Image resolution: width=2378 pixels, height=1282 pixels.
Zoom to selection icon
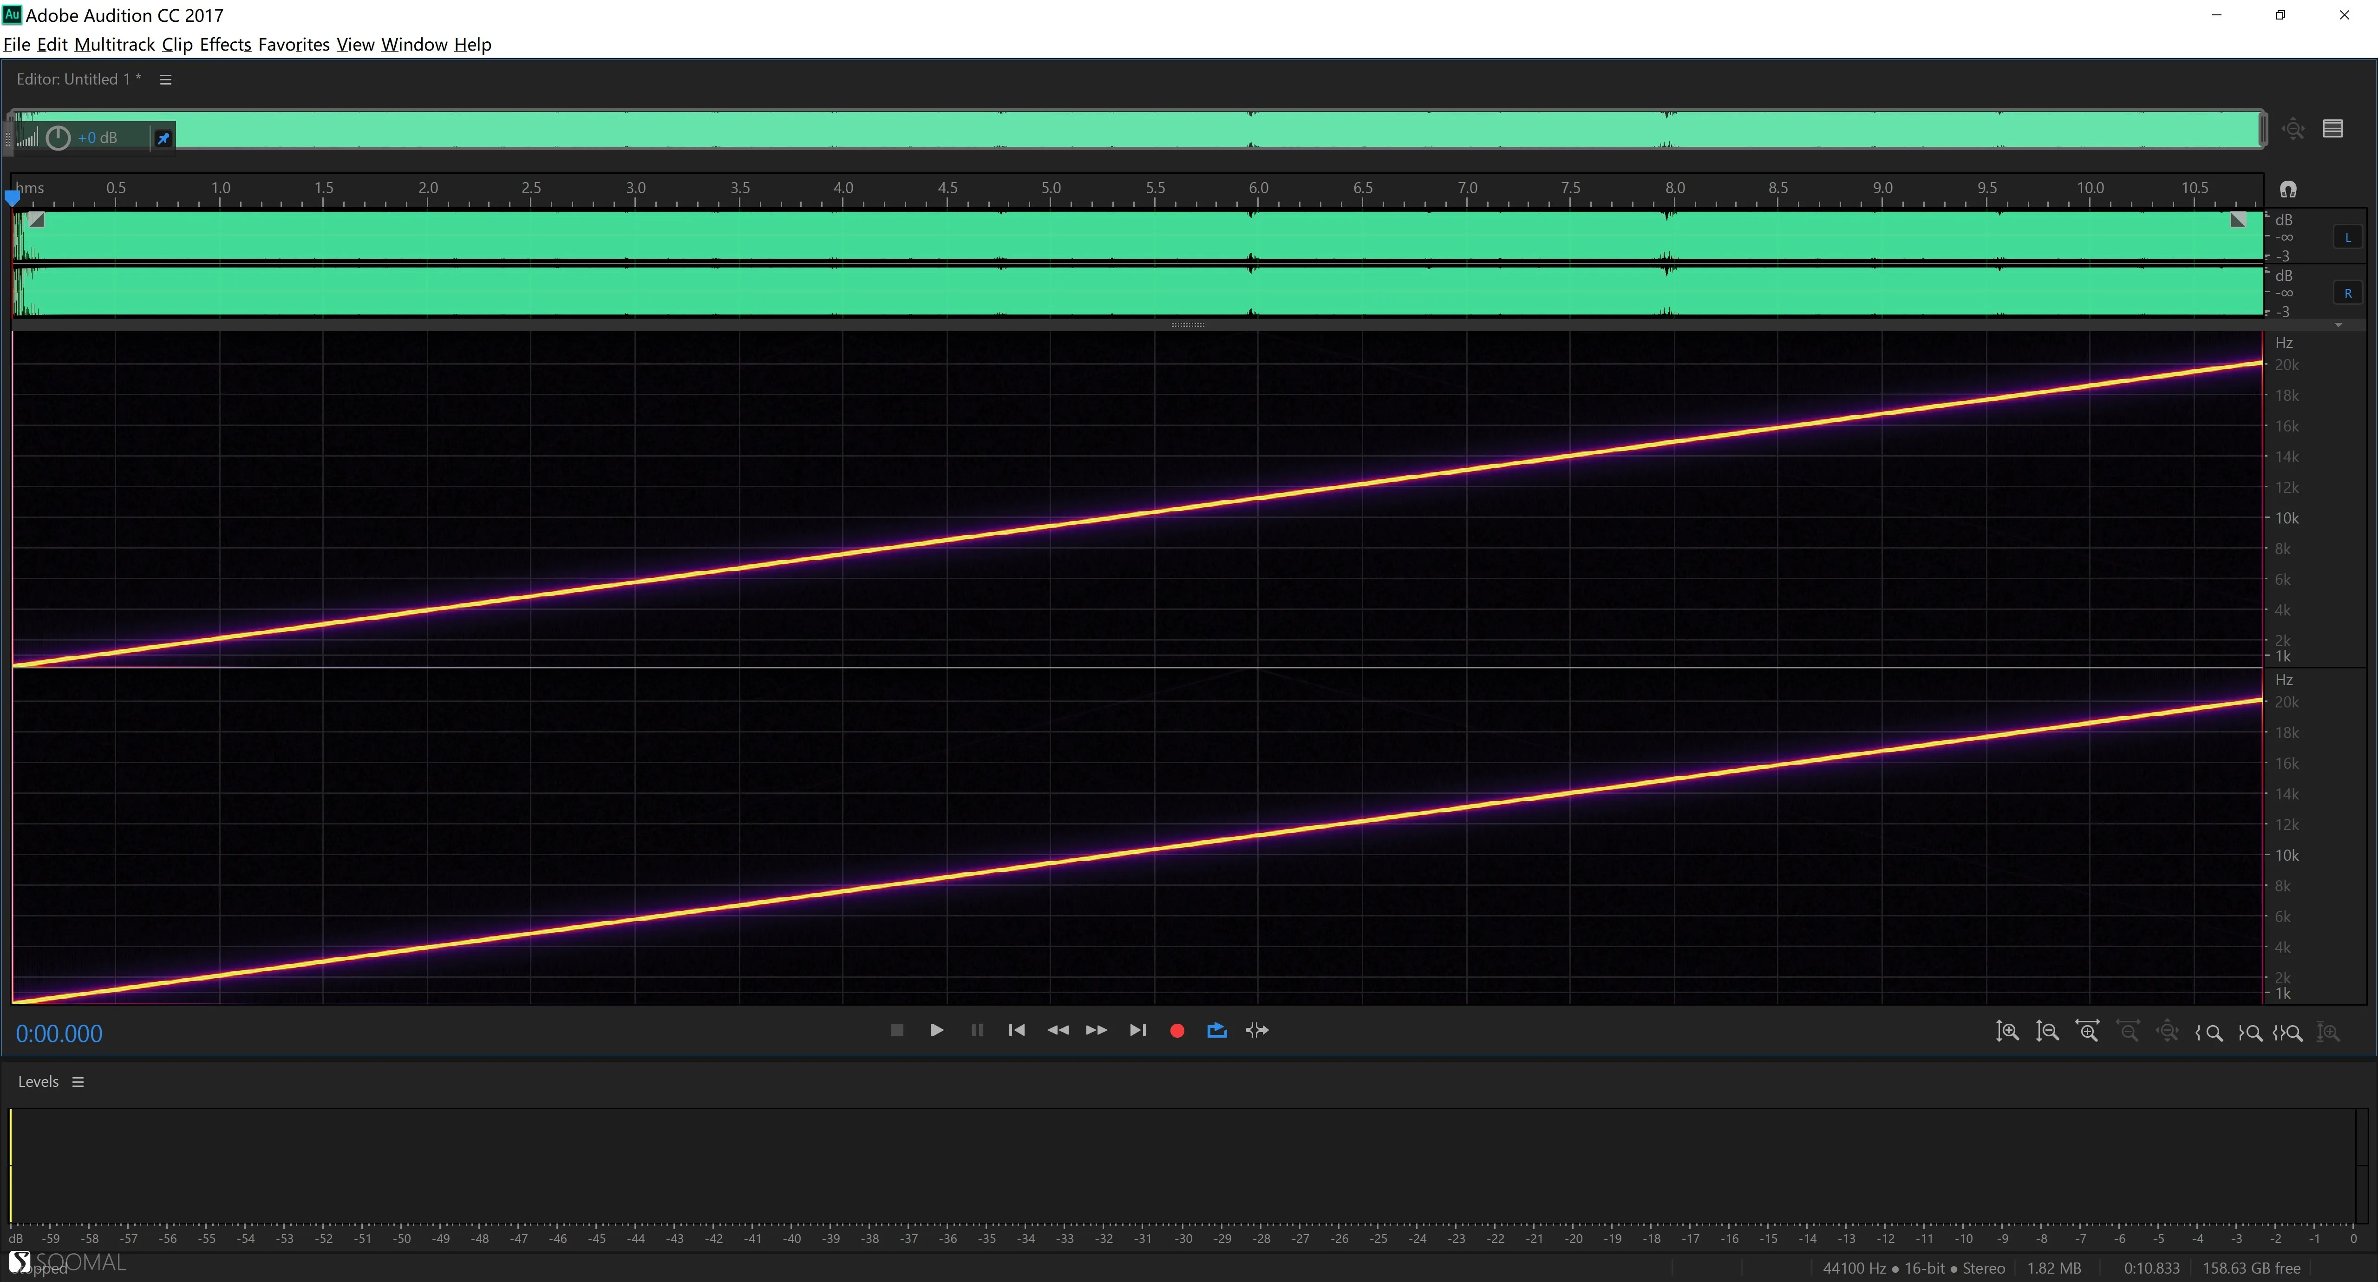(x=2287, y=1033)
